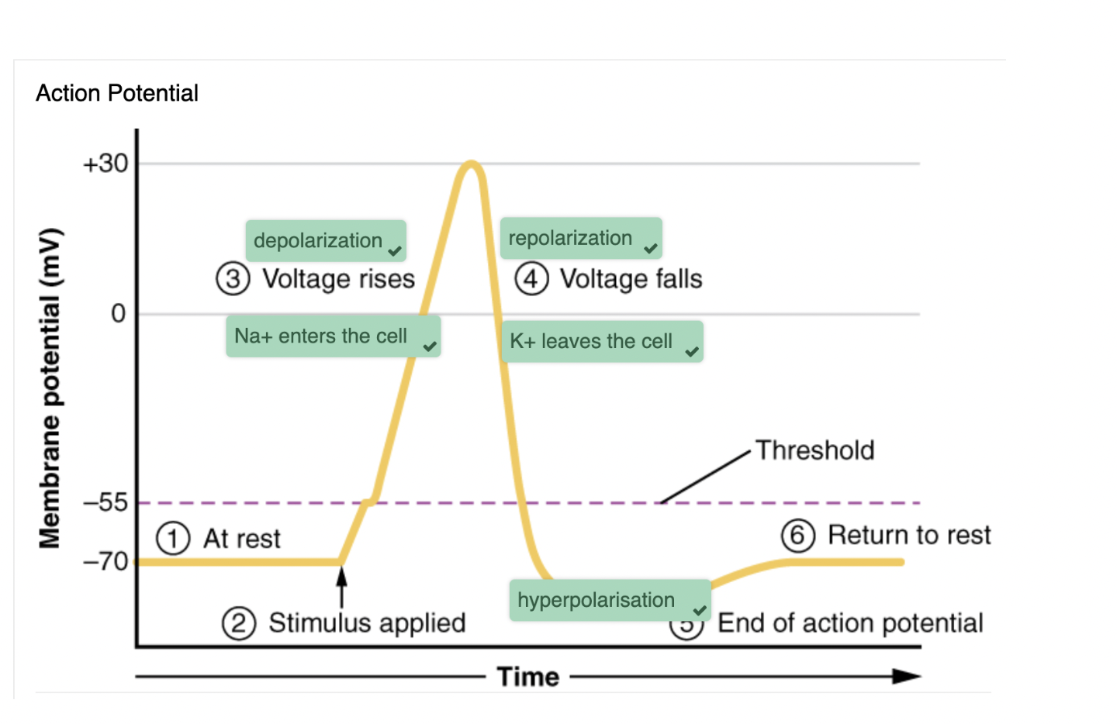The image size is (1117, 724).
Task: Click the circled number 1 marker
Action: coord(173,538)
